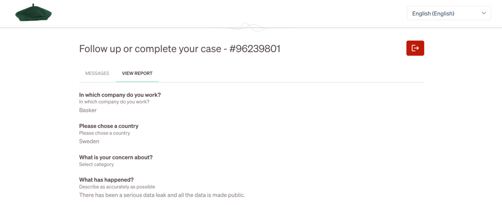Click the "What has happened?" heading
502x205 pixels.
106,180
